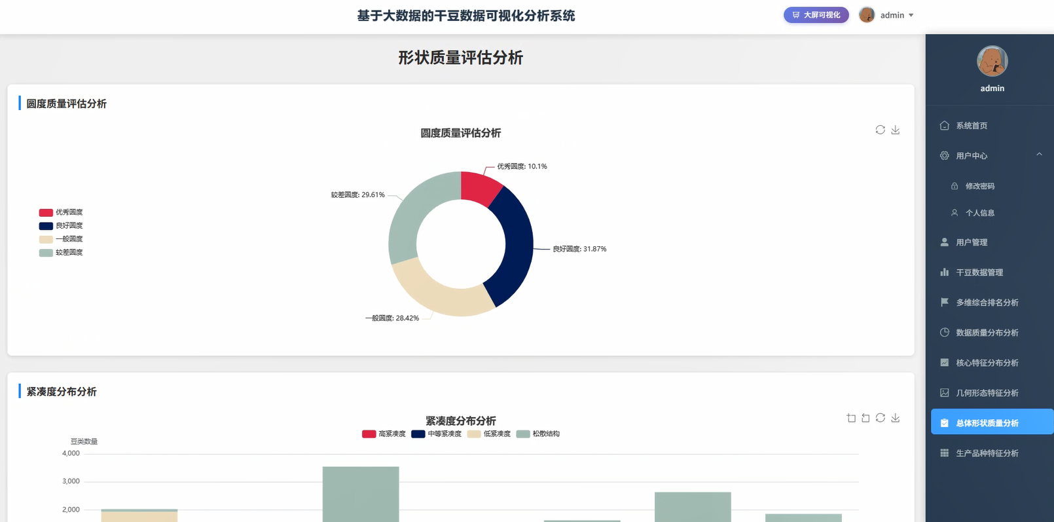The image size is (1054, 522).
Task: Restore the 紧凑度分布分析 chart with refresh icon
Action: coord(881,418)
